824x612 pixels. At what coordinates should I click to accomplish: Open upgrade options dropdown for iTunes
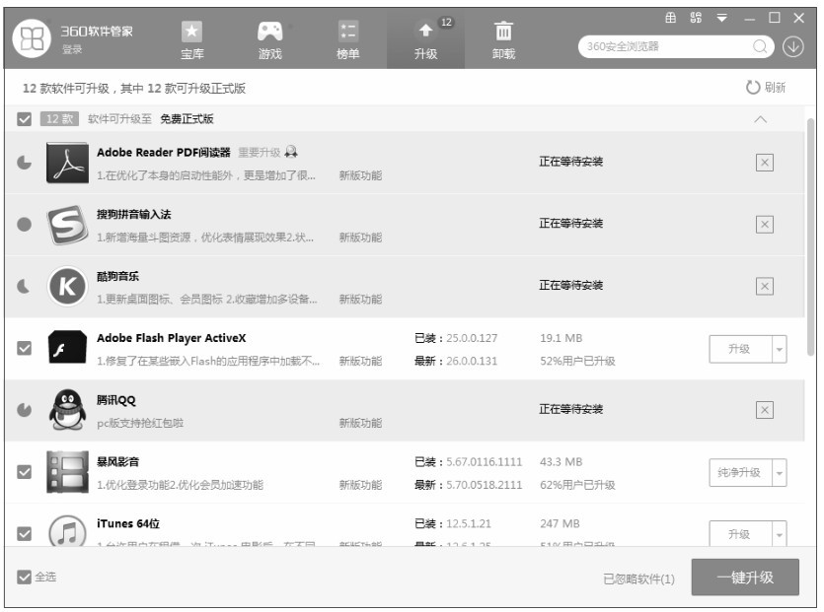pyautogui.click(x=780, y=534)
